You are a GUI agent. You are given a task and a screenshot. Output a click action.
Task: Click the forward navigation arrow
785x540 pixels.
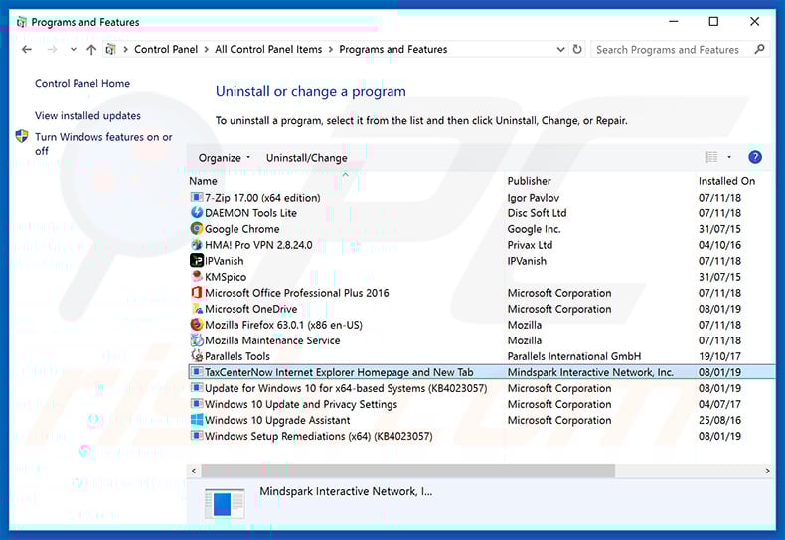coord(52,49)
